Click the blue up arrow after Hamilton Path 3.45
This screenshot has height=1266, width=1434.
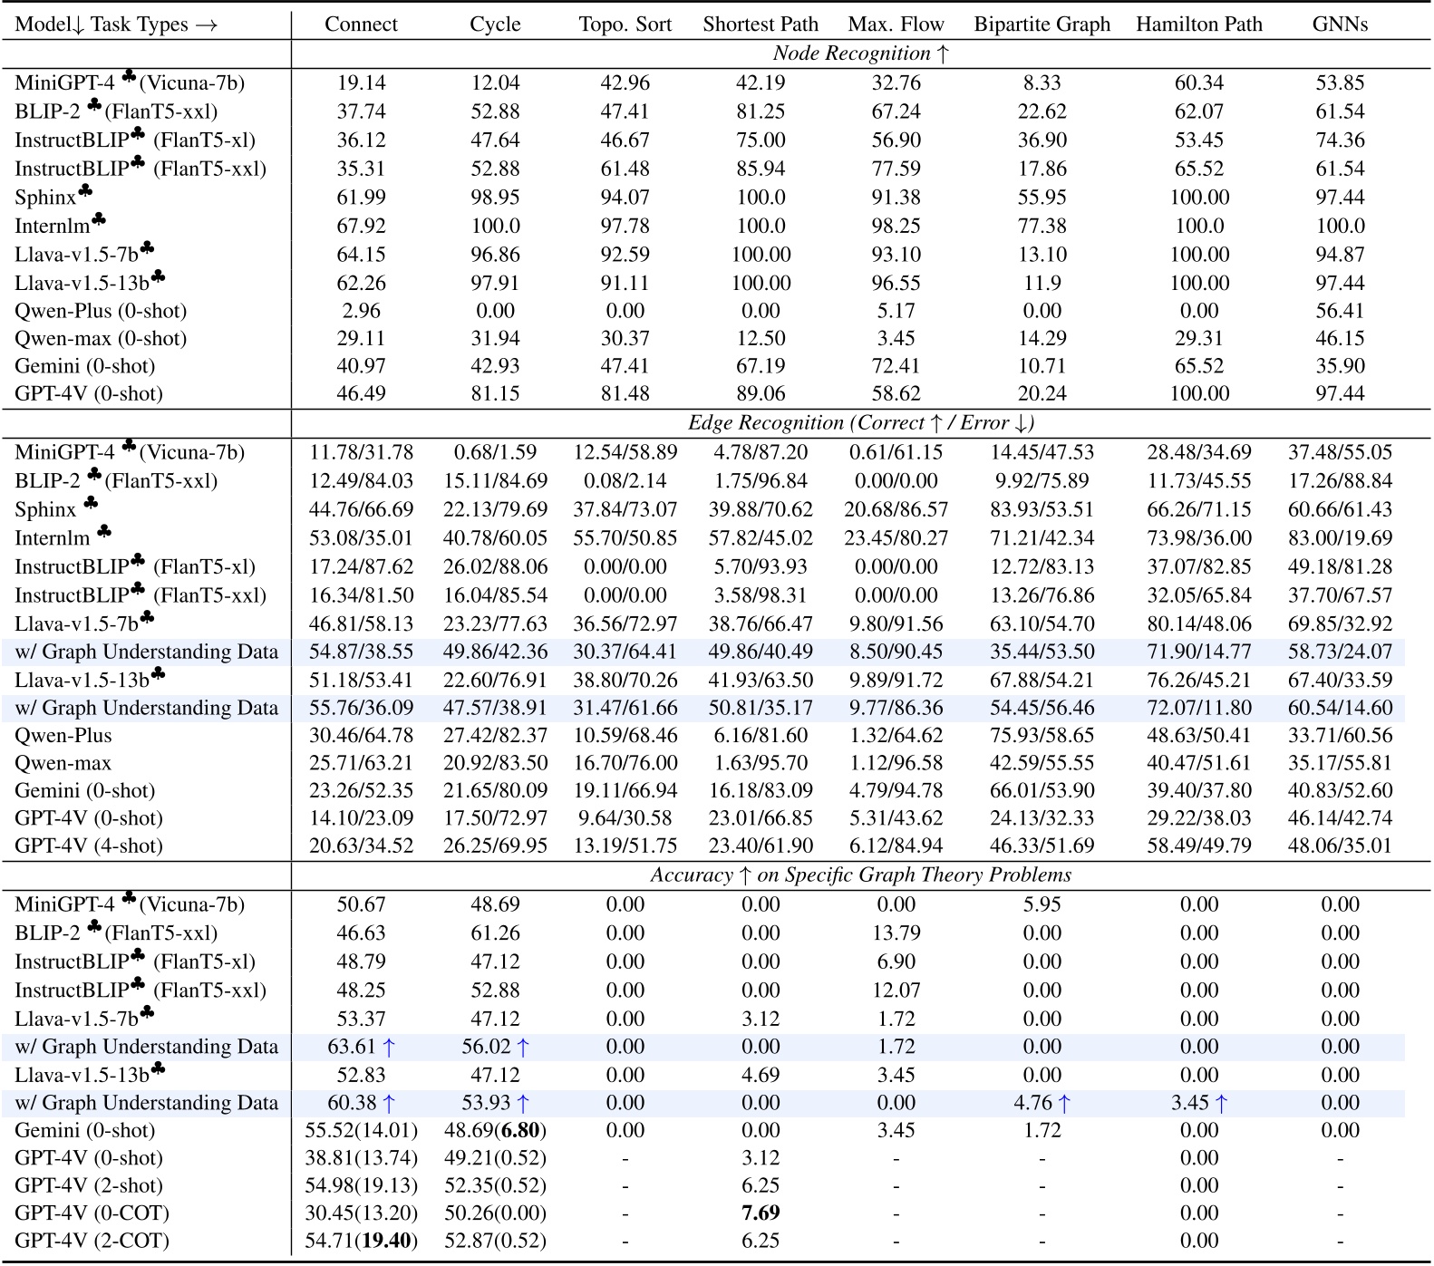(1221, 1104)
